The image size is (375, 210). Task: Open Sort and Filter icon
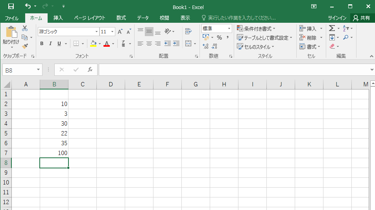pos(346,28)
